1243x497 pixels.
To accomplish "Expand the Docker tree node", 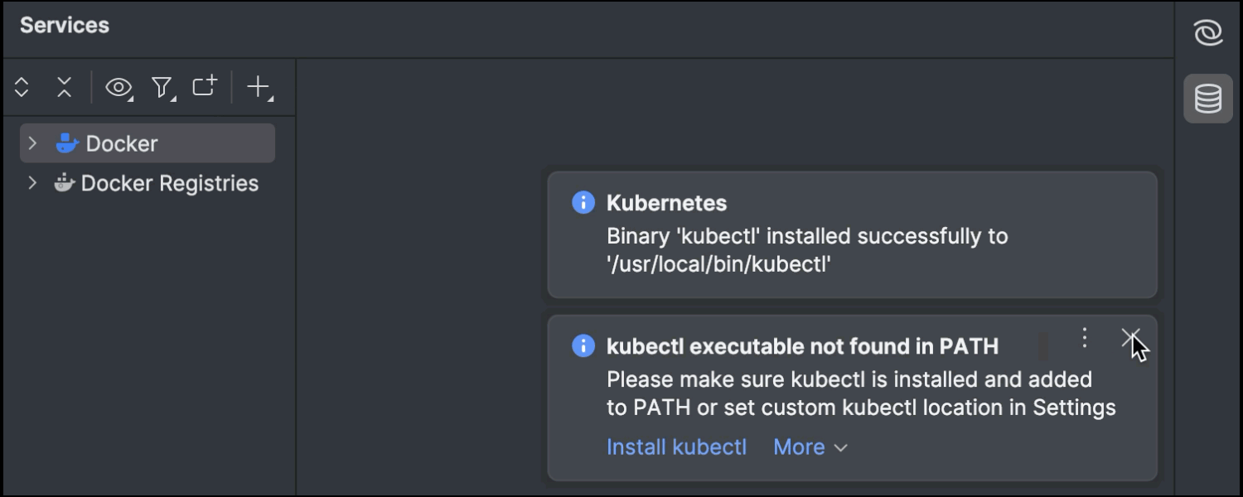I will [x=32, y=143].
